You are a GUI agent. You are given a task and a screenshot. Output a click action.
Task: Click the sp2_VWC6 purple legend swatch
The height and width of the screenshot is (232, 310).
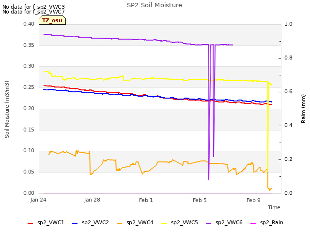[209, 223]
